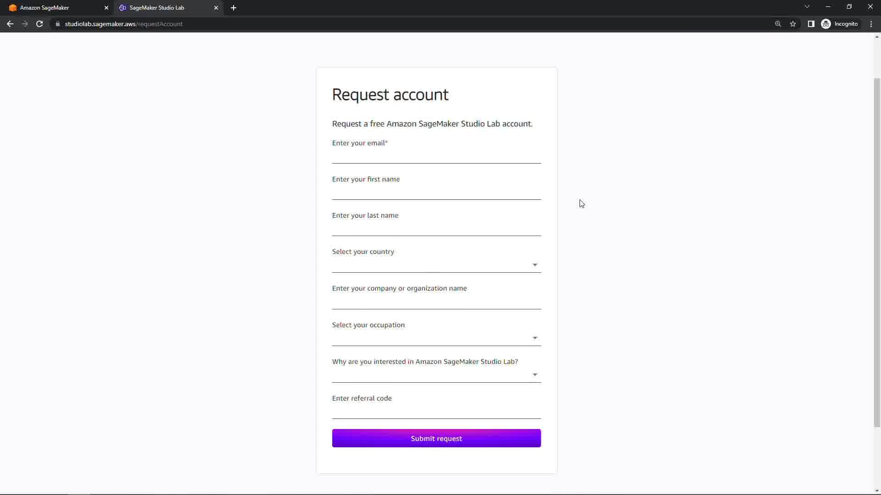Open a new tab with plus icon
Viewport: 881px width, 495px height.
[x=234, y=8]
